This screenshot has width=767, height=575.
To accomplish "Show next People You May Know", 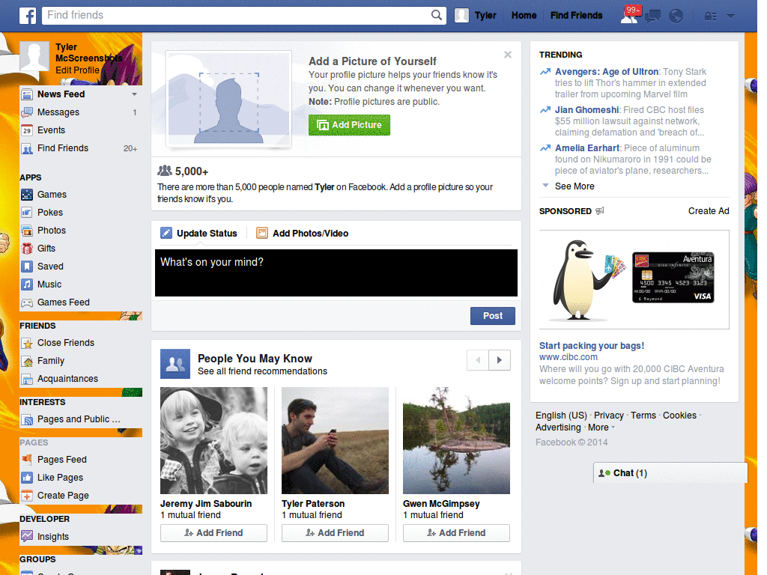I will click(500, 360).
